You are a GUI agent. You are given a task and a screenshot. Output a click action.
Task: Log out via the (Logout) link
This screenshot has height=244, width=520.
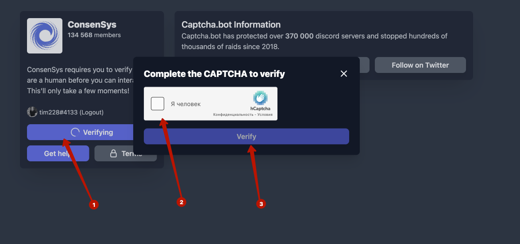coord(91,112)
